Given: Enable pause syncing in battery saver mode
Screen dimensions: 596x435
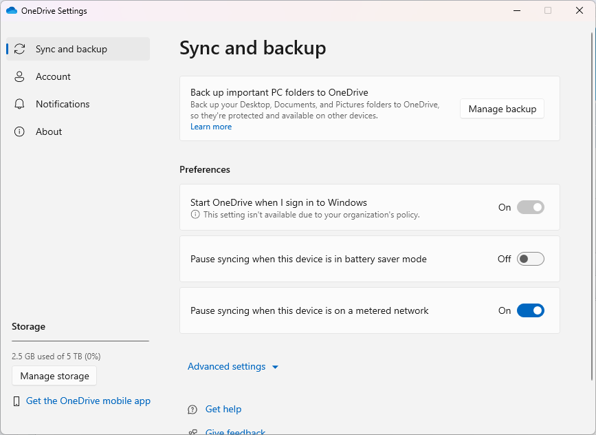Looking at the screenshot, I should click(530, 259).
